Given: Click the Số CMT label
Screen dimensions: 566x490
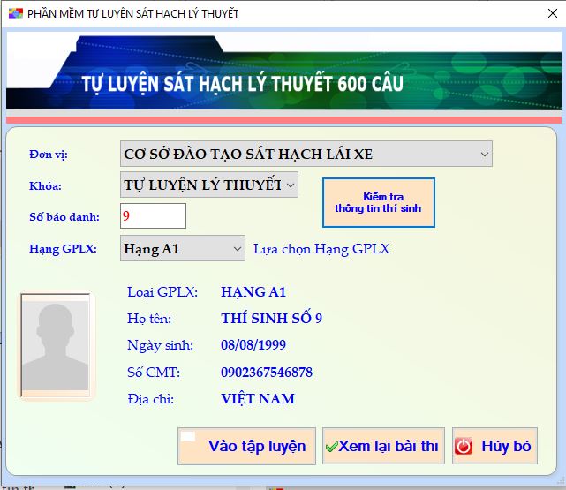Looking at the screenshot, I should [154, 373].
